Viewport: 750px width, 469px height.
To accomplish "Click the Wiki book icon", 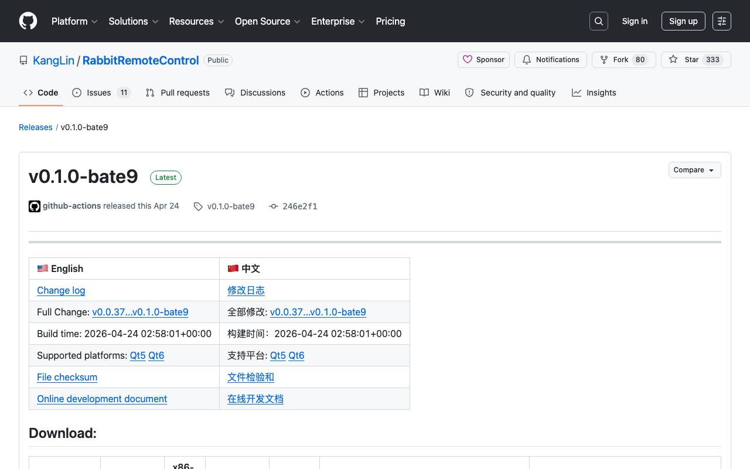I will point(424,93).
